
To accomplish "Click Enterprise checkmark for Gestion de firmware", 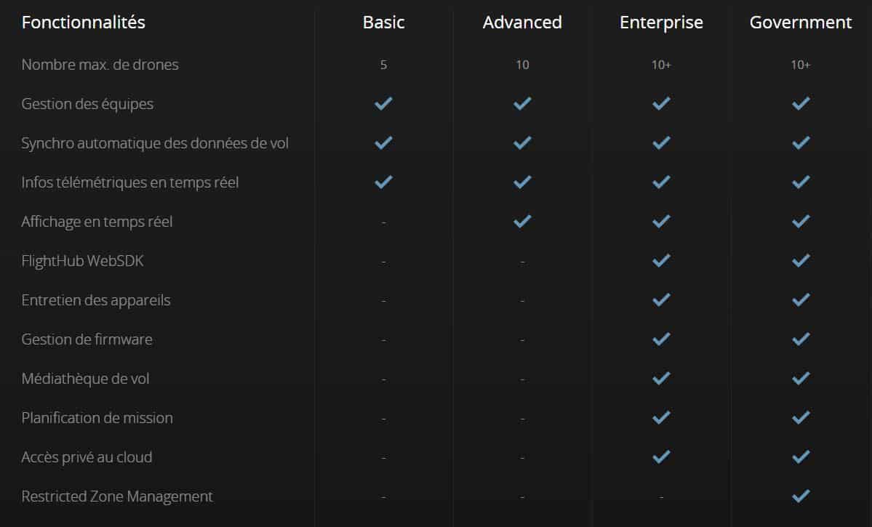I will point(661,339).
